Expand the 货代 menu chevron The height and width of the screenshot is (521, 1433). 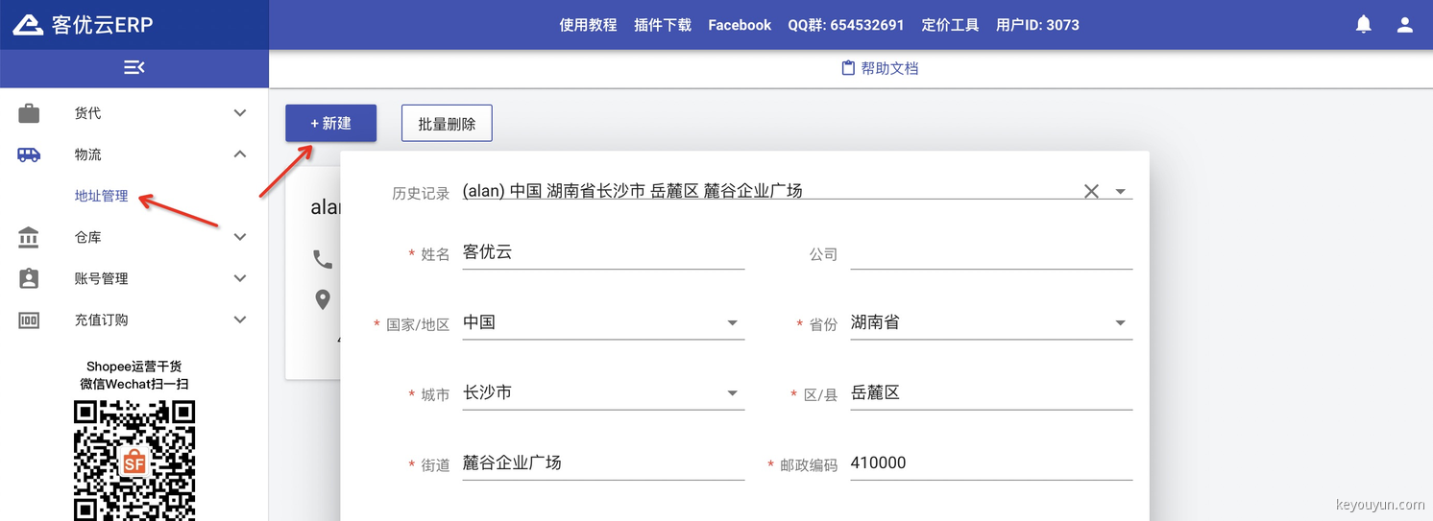[x=240, y=113]
